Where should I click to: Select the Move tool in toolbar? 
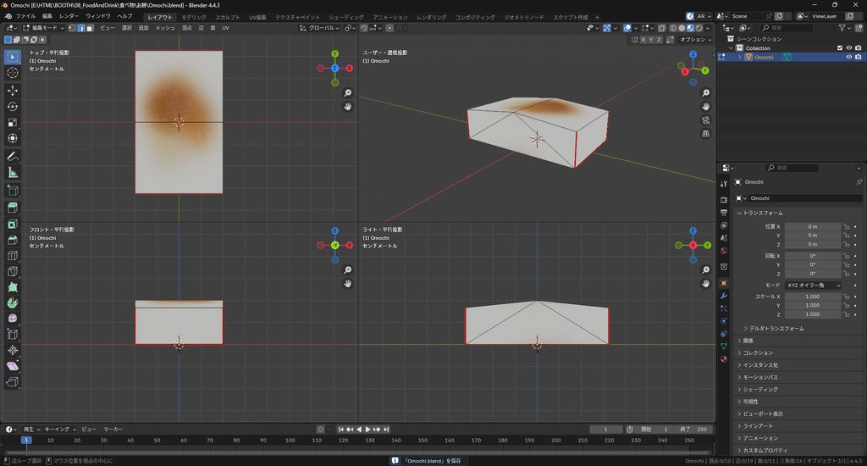(x=13, y=90)
